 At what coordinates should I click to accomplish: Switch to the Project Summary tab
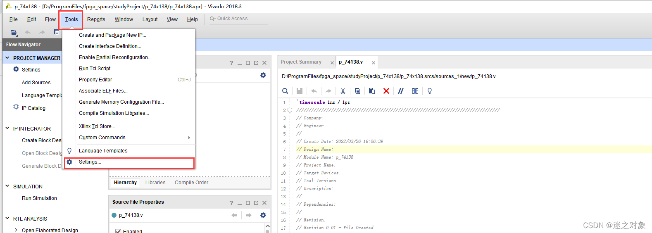tap(301, 62)
